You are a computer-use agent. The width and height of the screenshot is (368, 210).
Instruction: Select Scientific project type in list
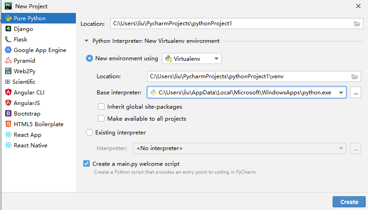24,82
